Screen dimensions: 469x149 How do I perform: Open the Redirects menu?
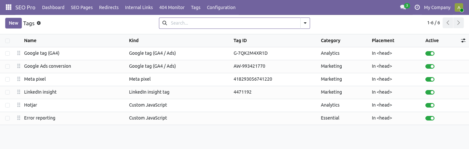coord(109,7)
